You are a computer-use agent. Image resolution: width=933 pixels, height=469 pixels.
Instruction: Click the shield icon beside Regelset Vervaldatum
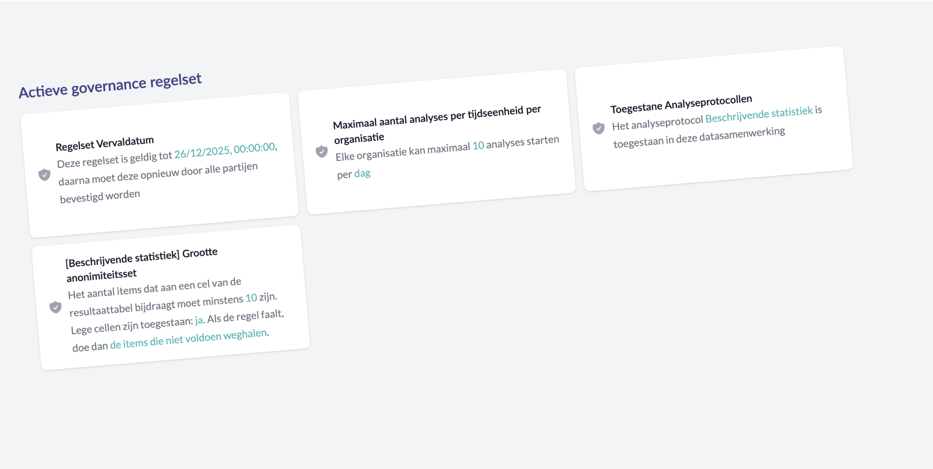(x=44, y=175)
